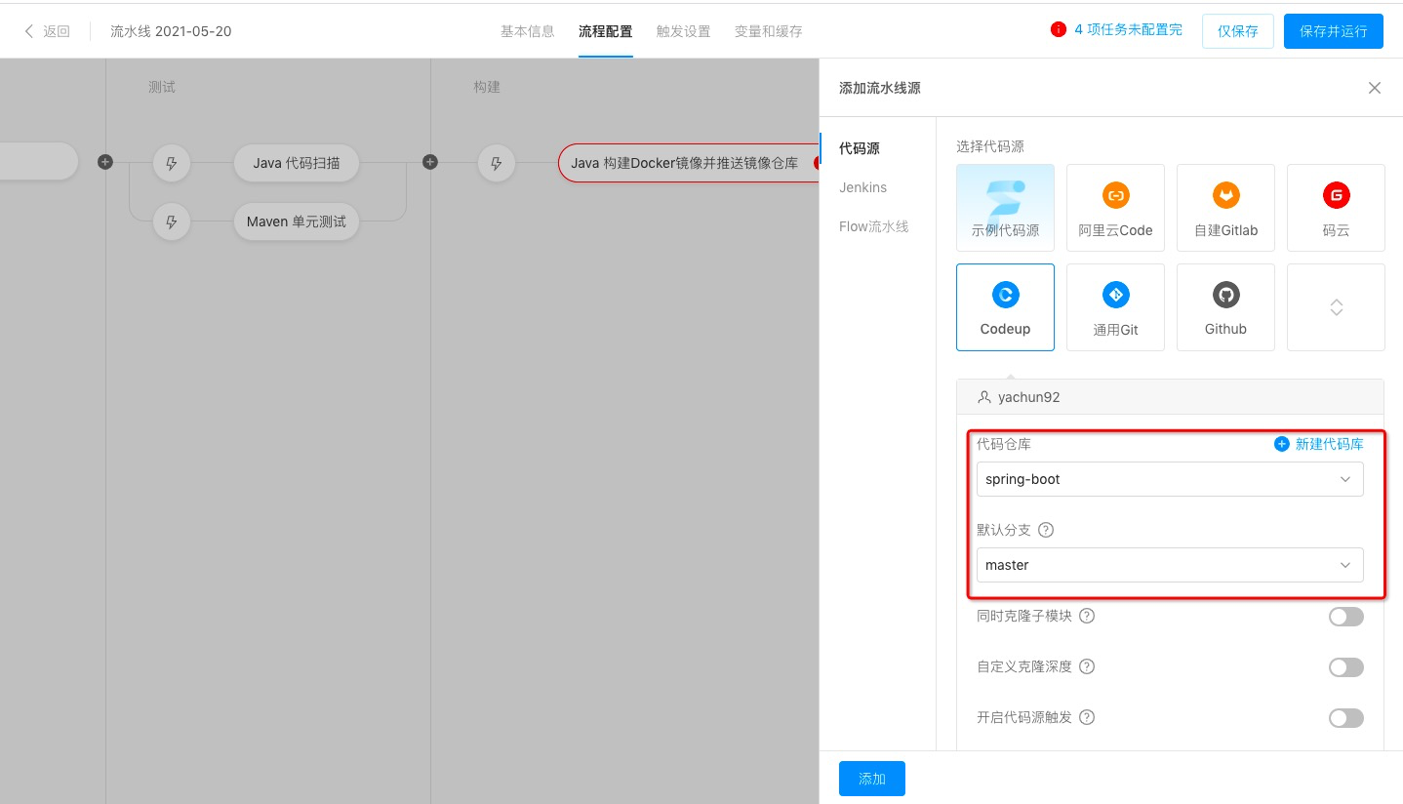Click the 仅保存 button
Image resolution: width=1403 pixels, height=804 pixels.
(x=1237, y=31)
